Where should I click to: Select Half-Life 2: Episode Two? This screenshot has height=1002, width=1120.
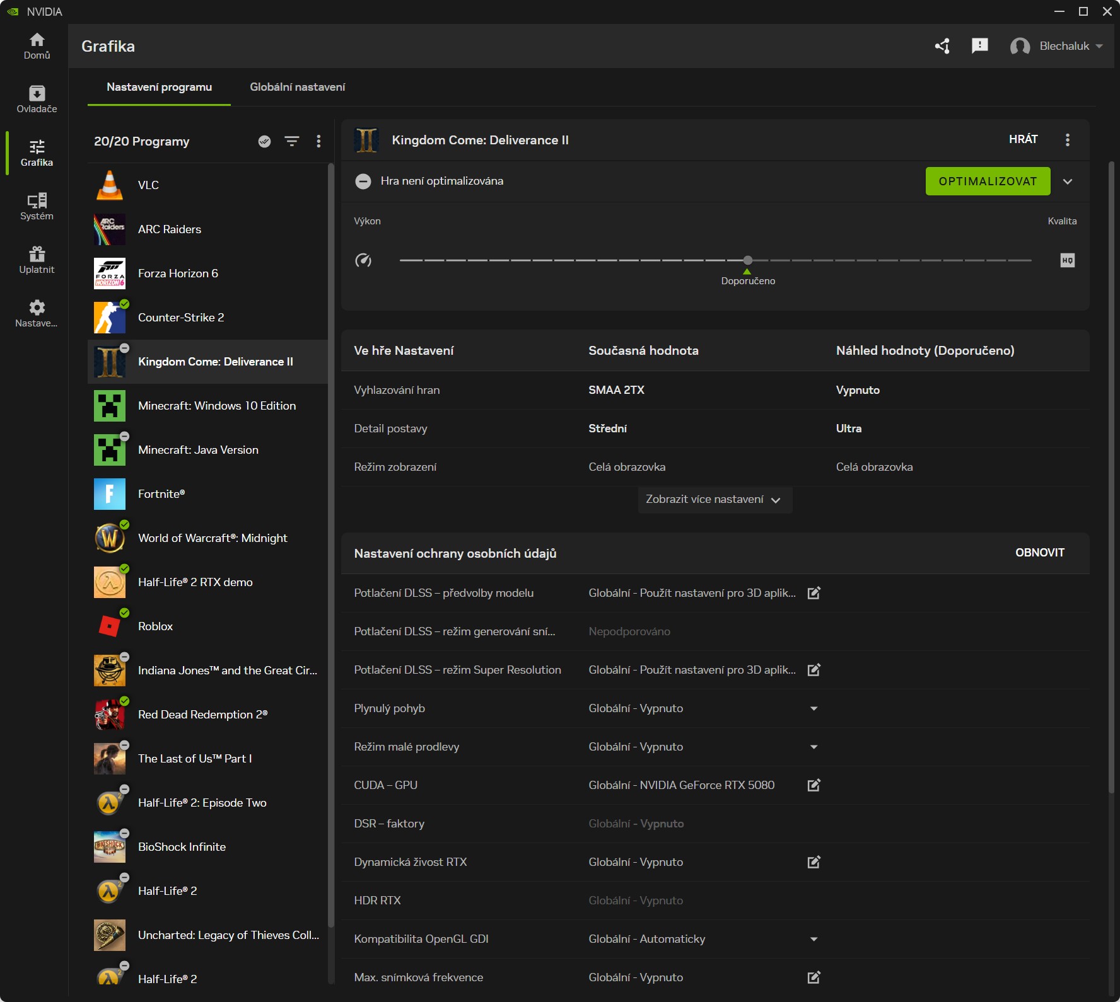pyautogui.click(x=207, y=803)
